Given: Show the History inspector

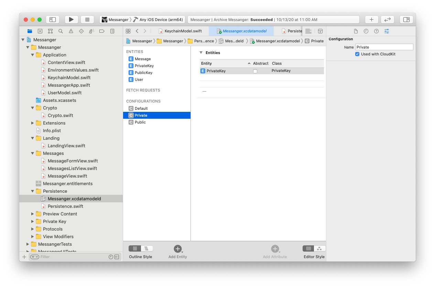Looking at the screenshot, I should [366, 31].
